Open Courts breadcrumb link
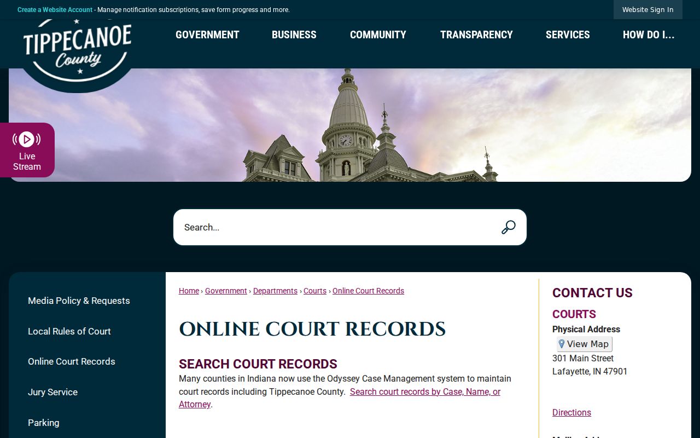This screenshot has height=438, width=700. click(x=315, y=291)
